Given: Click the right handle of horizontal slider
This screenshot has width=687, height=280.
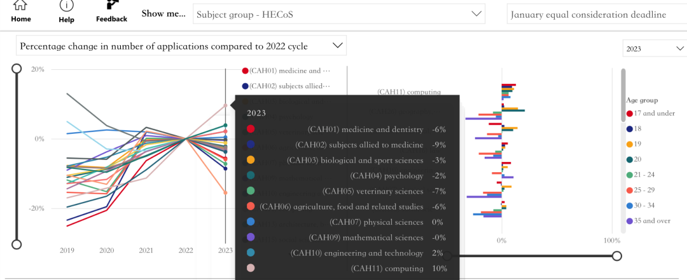Looking at the screenshot, I should click(x=616, y=256).
